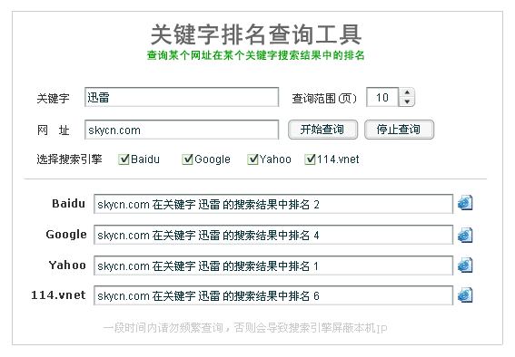Select the Yahoo ranking result field
The width and height of the screenshot is (515, 357).
[x=273, y=265]
